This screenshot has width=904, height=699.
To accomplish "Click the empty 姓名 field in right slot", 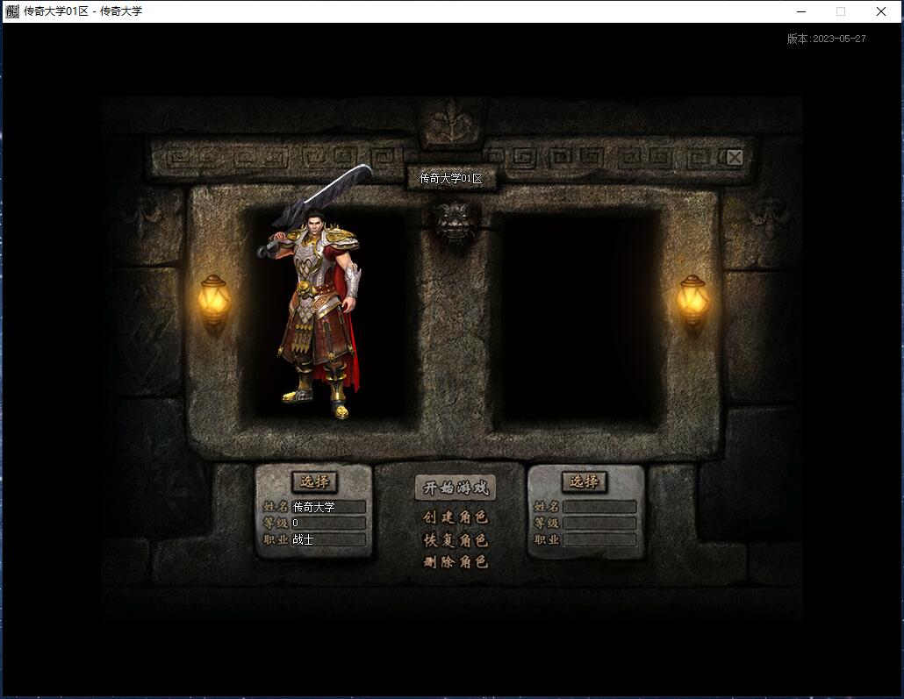I will tap(599, 507).
